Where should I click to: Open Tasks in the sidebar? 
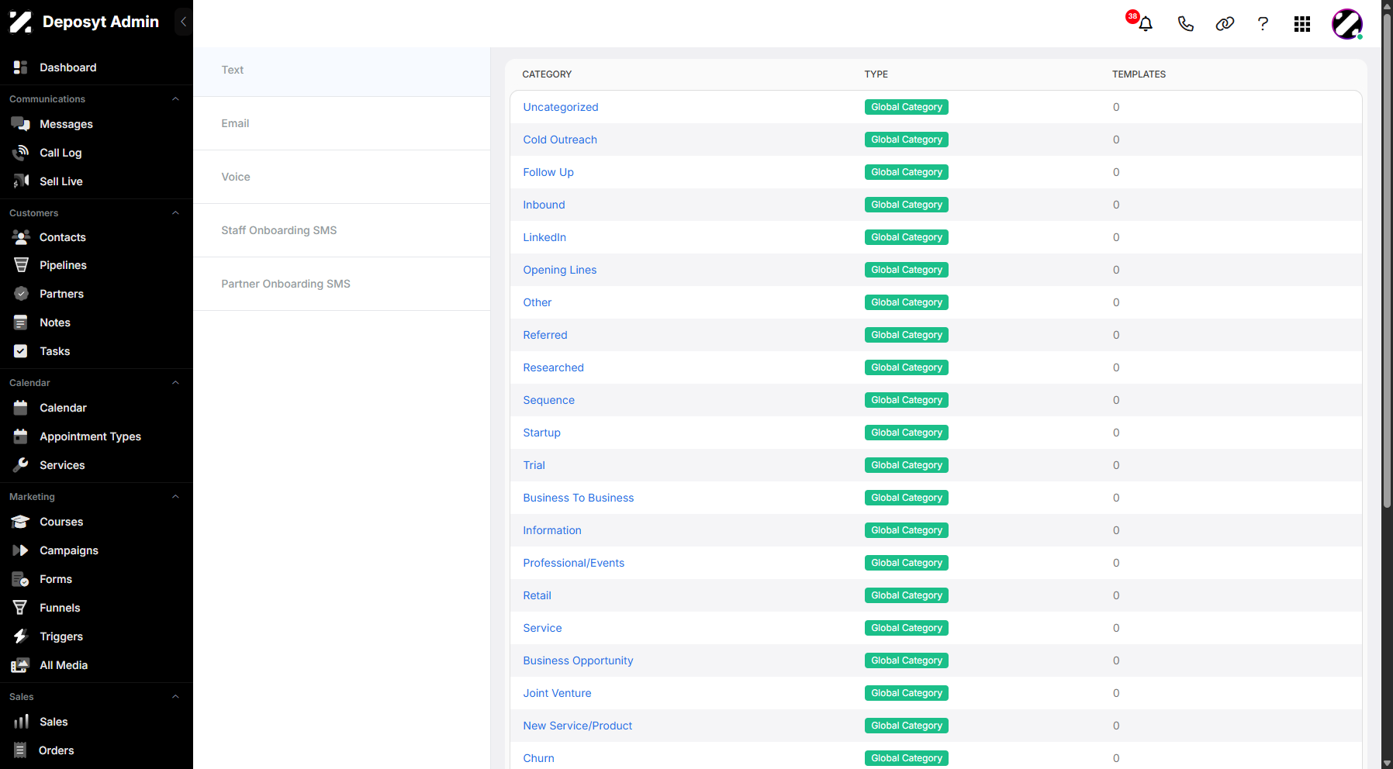tap(54, 351)
